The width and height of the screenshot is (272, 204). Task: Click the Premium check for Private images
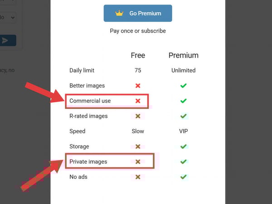click(x=183, y=161)
